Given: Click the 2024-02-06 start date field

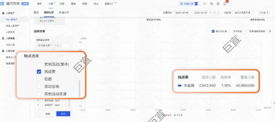Looking at the screenshot, I should pyautogui.click(x=182, y=13).
